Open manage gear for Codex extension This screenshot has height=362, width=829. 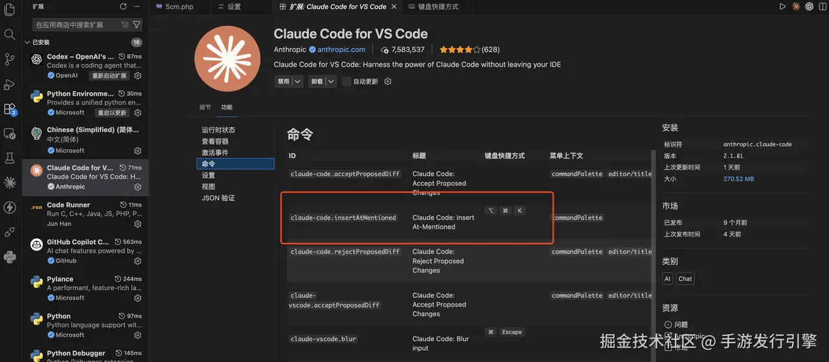click(x=137, y=76)
